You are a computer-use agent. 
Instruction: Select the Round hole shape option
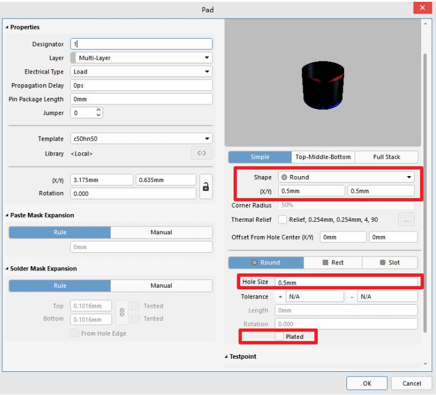point(266,262)
